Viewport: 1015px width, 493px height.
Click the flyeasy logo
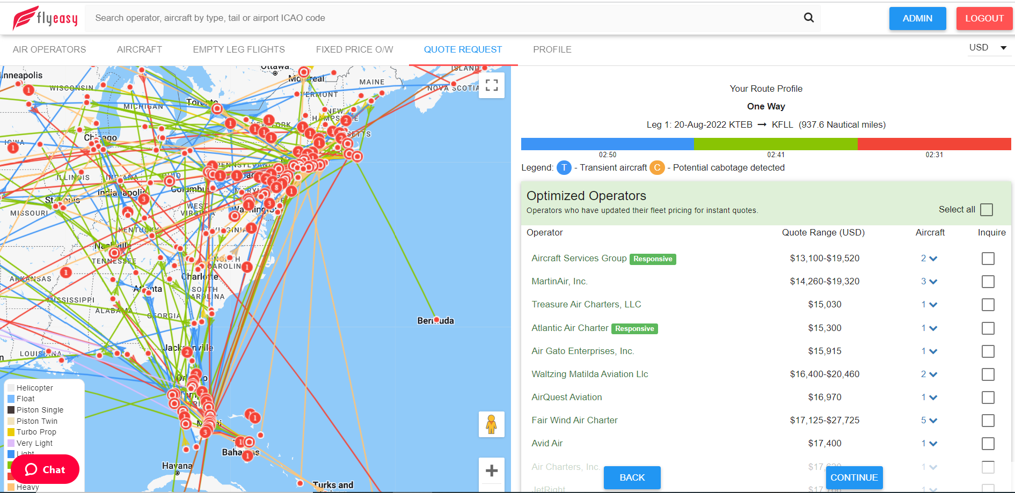tap(45, 18)
